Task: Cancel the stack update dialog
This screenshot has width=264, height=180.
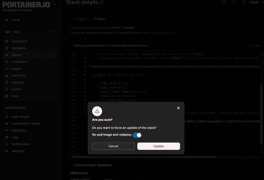Action: pyautogui.click(x=113, y=146)
